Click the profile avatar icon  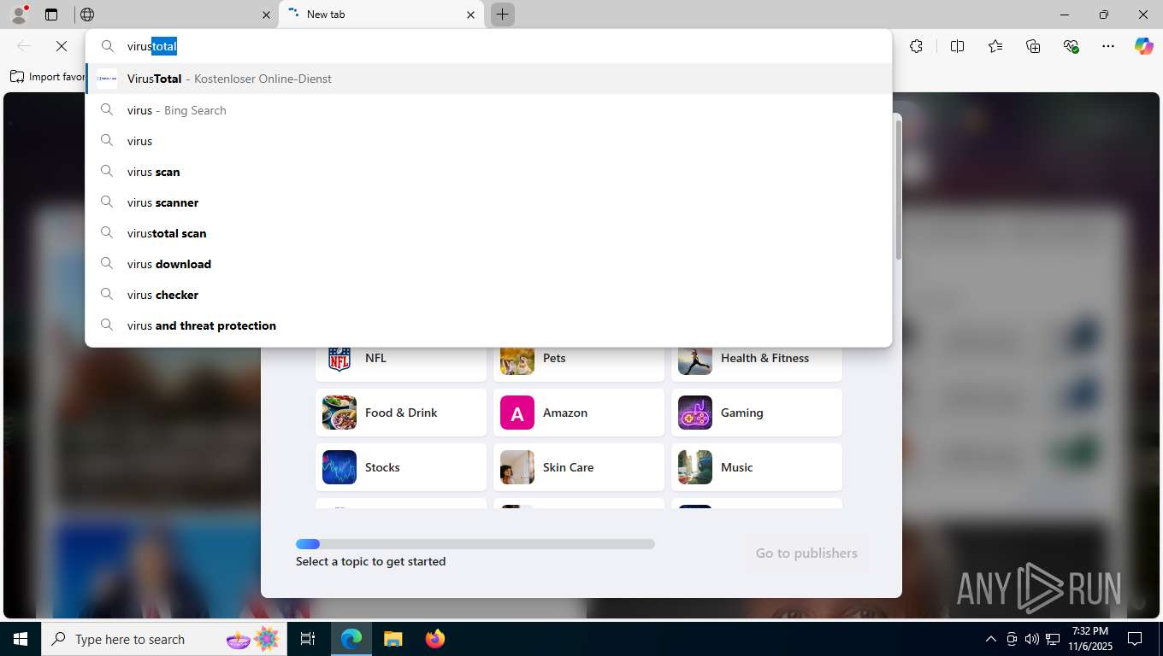point(18,15)
